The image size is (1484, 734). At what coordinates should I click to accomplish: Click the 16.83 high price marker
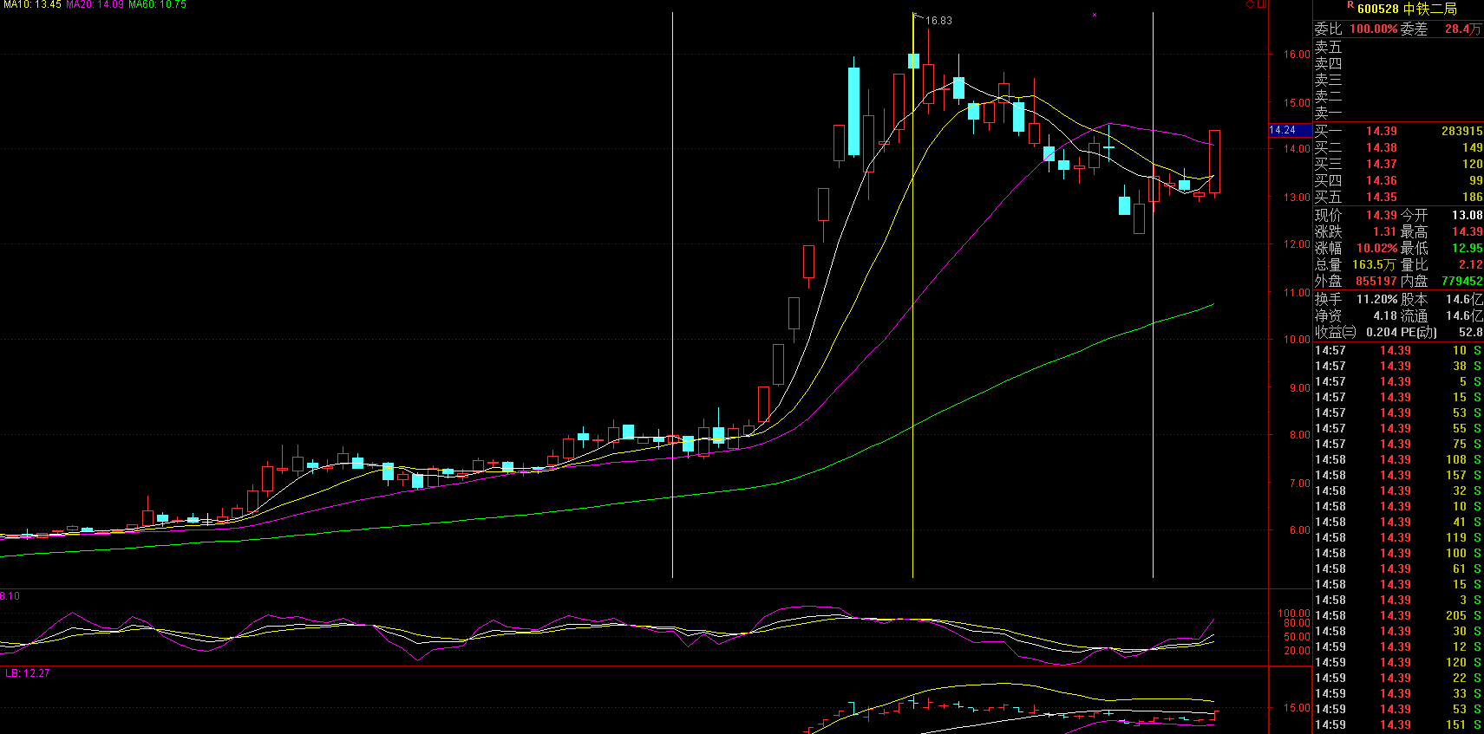938,21
